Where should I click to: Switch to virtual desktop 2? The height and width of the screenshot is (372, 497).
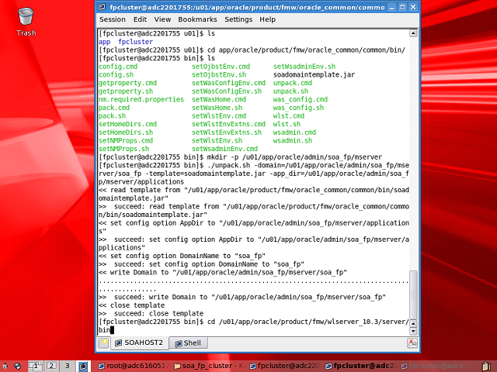tap(52, 367)
